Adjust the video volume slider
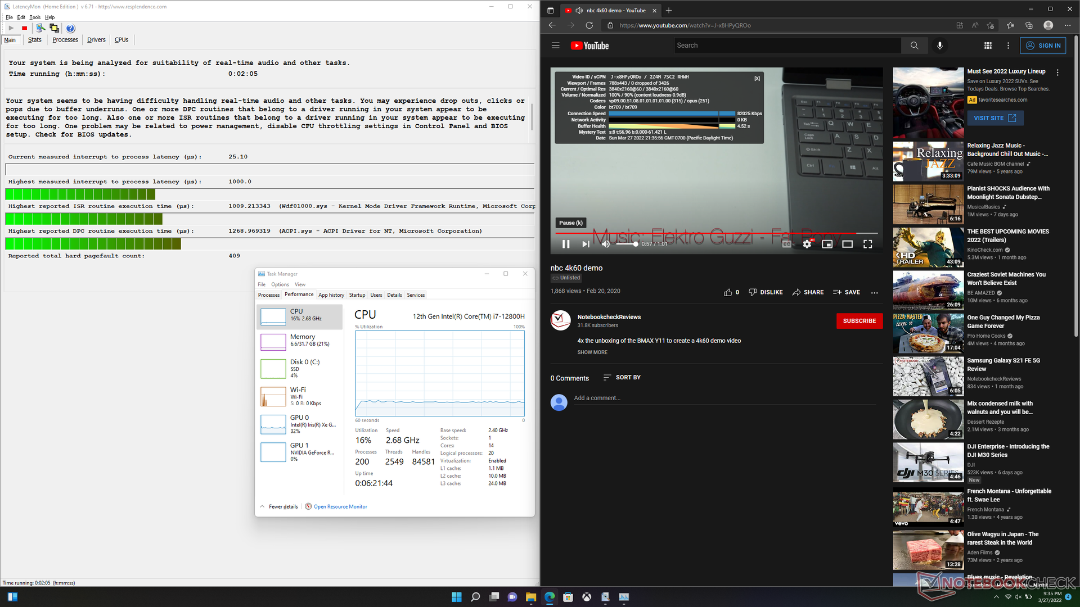The height and width of the screenshot is (607, 1080). point(627,244)
